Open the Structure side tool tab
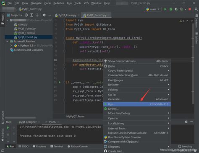The width and height of the screenshot is (199, 153). (x=3, y=117)
